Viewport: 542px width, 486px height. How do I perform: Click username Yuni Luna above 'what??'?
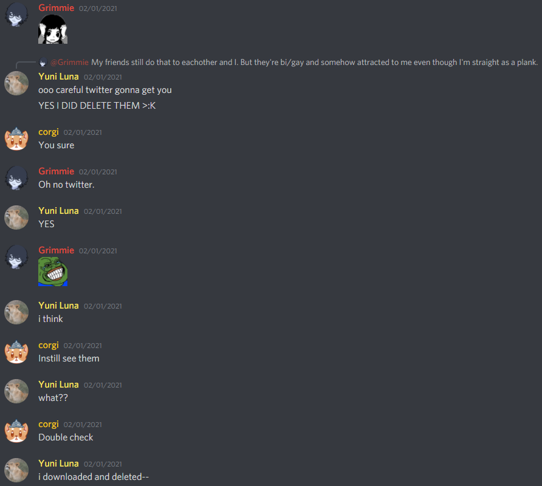click(58, 385)
